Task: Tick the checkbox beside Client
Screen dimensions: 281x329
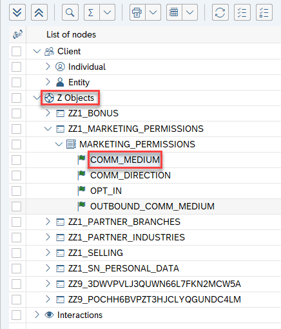Action: (16, 51)
